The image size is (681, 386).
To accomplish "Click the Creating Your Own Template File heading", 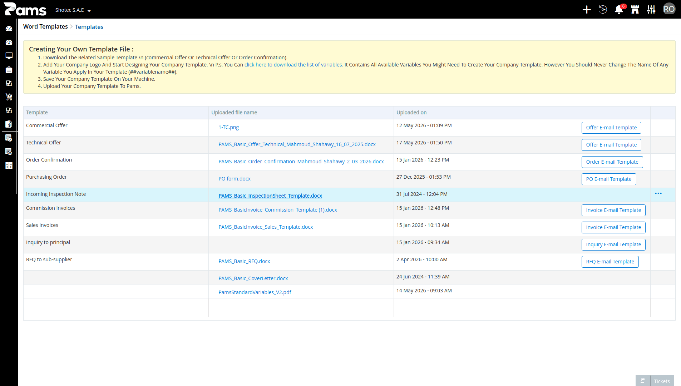I will (x=81, y=49).
